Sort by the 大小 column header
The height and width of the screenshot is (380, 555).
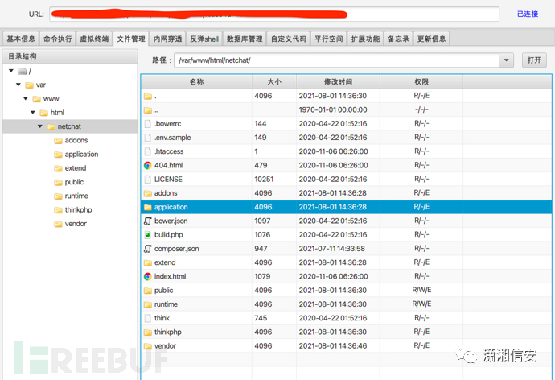pos(274,82)
